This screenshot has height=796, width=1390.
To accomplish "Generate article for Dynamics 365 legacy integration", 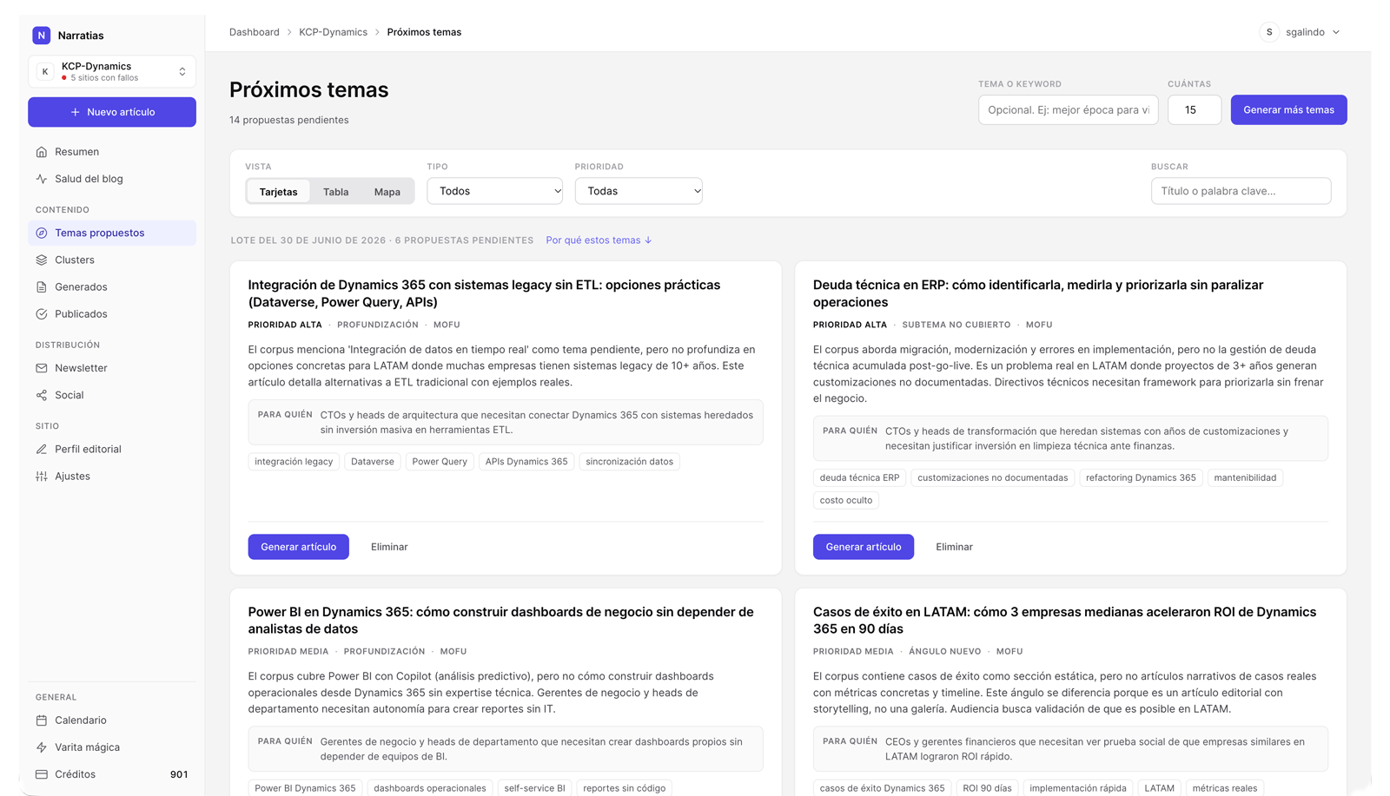I will pos(299,547).
